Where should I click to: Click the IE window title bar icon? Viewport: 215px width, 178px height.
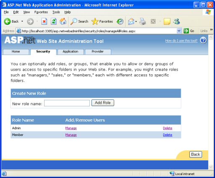4,5
